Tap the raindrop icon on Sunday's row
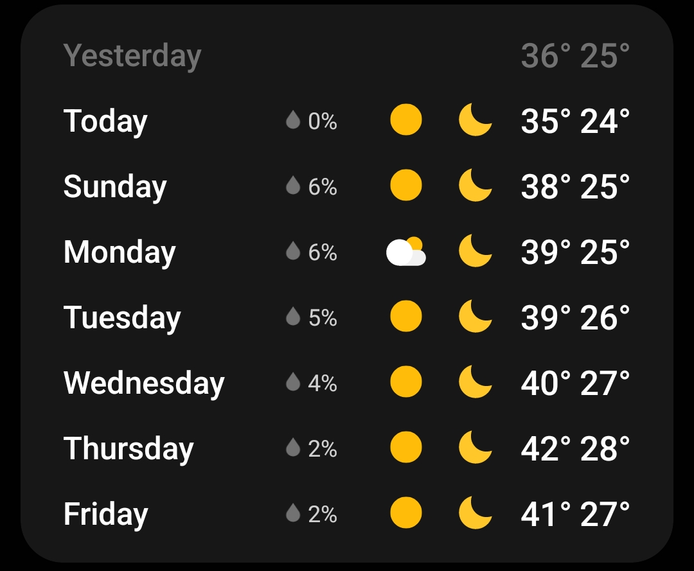This screenshot has width=694, height=571. click(293, 186)
